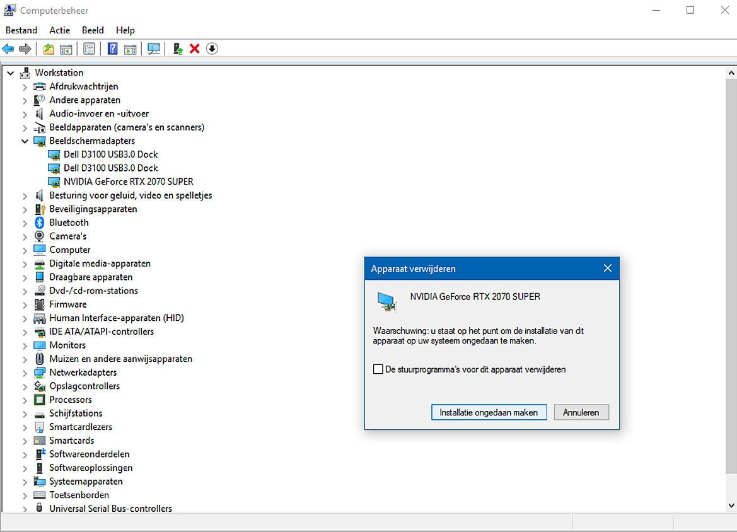Click the Dvd-/cd-rom-stations disc icon
Screen dimensions: 737x532
click(x=40, y=291)
